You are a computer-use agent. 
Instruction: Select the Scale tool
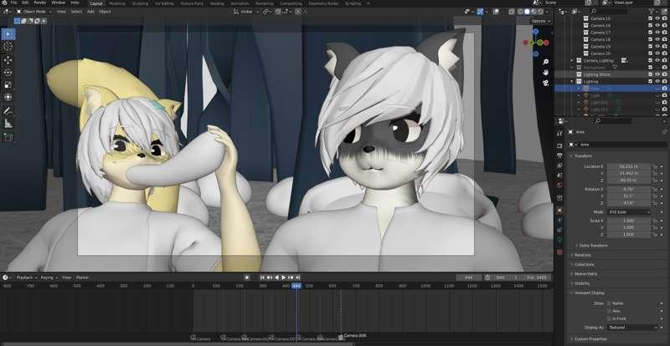(8, 84)
